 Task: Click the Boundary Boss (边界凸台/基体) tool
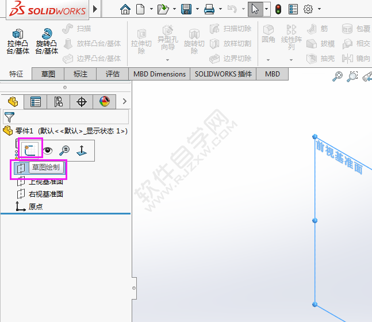point(92,59)
